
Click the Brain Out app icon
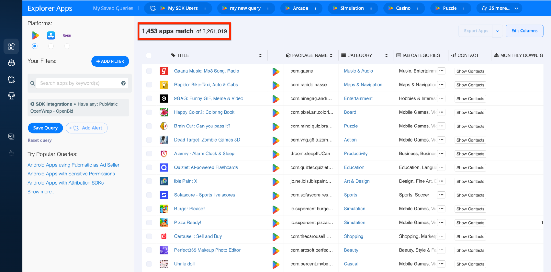[x=164, y=126]
